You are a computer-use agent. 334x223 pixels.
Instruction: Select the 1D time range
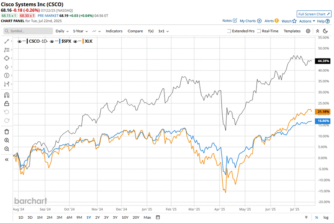[x=21, y=217]
